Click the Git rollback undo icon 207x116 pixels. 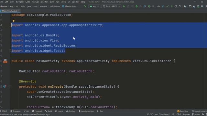coord(180,6)
